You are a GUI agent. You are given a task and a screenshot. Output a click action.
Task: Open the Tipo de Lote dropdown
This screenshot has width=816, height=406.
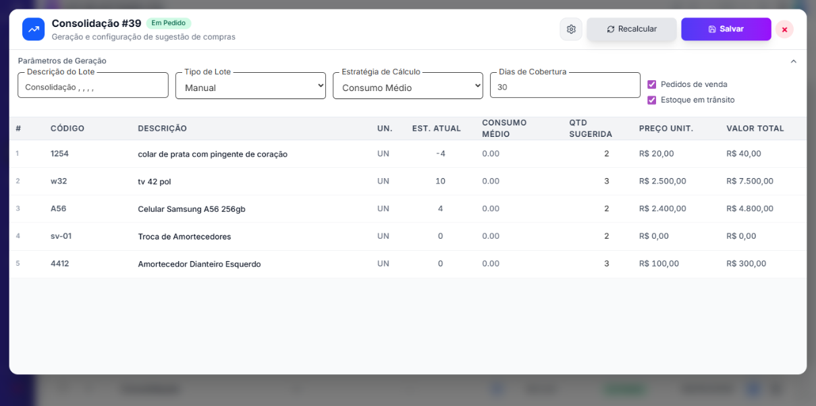(x=250, y=86)
